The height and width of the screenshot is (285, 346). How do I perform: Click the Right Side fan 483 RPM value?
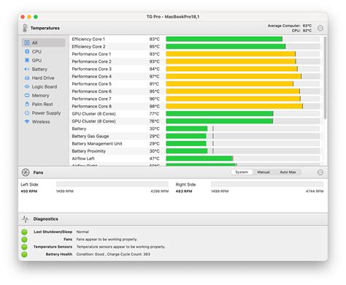pos(184,191)
